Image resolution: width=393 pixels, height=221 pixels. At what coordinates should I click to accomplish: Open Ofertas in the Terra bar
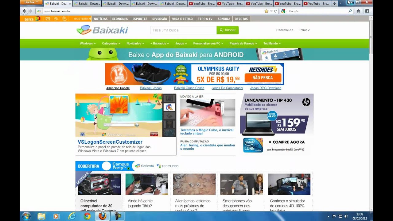pyautogui.click(x=241, y=19)
